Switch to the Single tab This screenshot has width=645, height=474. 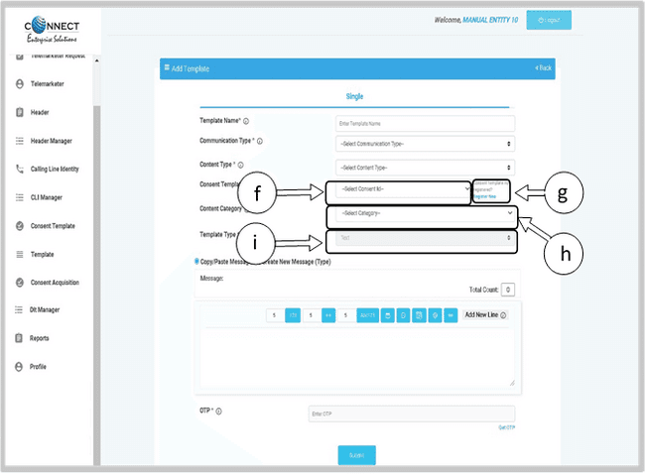354,96
